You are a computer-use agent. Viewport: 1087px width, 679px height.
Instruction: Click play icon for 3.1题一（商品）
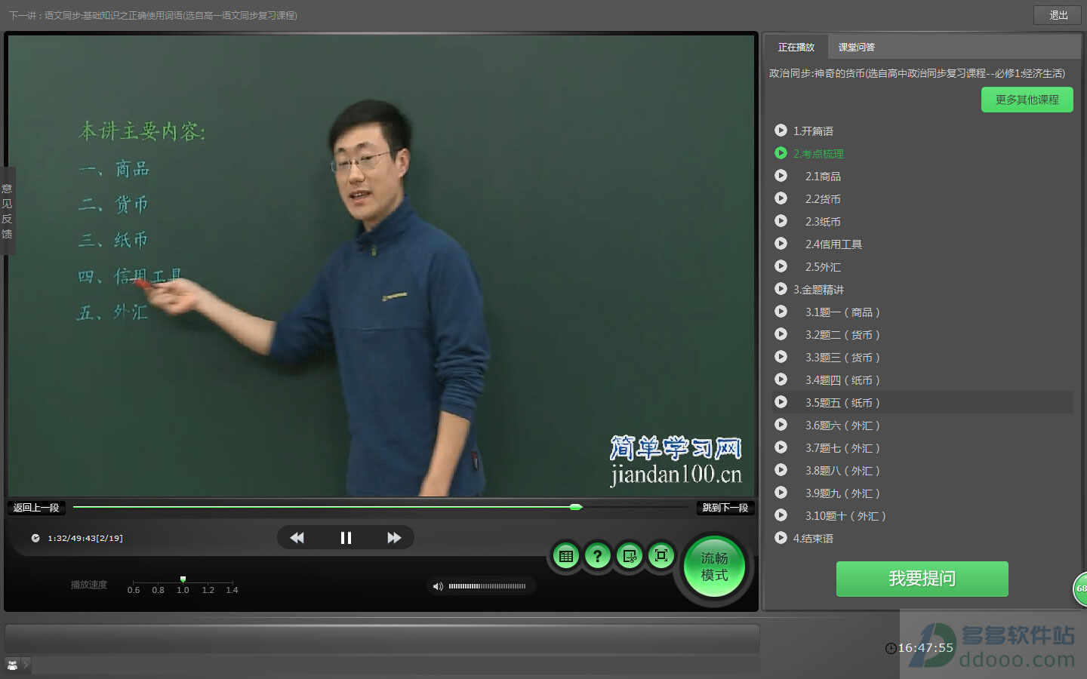point(781,312)
